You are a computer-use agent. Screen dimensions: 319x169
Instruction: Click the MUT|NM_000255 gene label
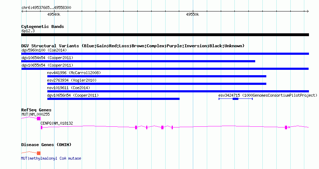coord(35,114)
